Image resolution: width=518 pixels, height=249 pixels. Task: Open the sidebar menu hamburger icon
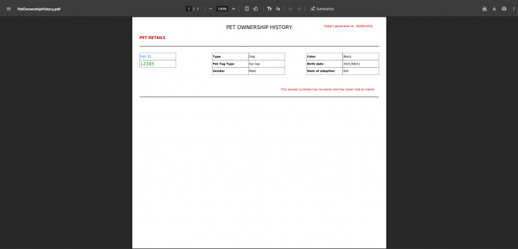click(8, 9)
